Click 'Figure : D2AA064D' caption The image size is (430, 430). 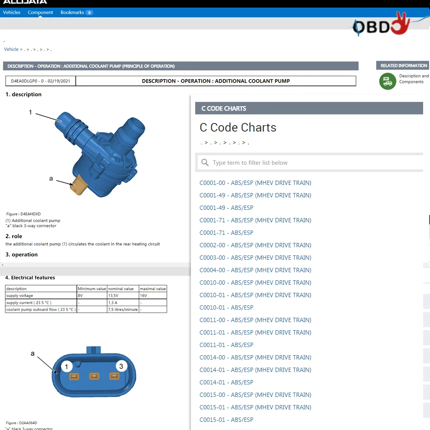click(21, 423)
